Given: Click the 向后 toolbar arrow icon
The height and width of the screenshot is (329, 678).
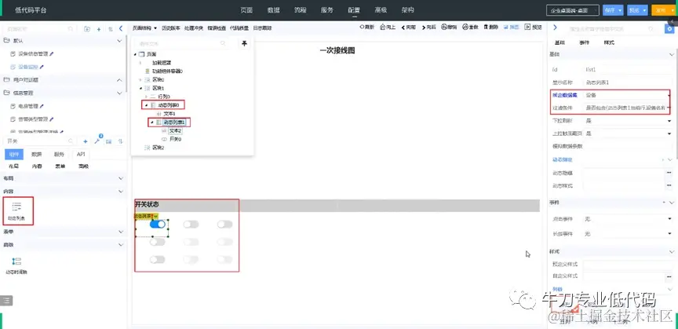Looking at the screenshot, I should click(x=423, y=27).
